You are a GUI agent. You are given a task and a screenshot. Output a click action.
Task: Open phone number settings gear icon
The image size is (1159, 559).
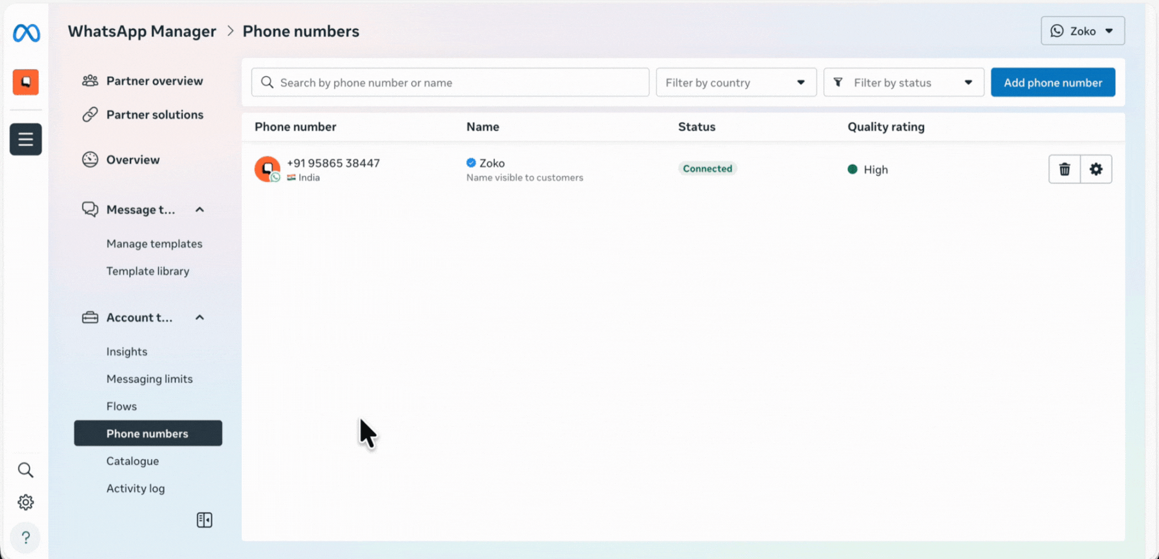coord(1096,169)
